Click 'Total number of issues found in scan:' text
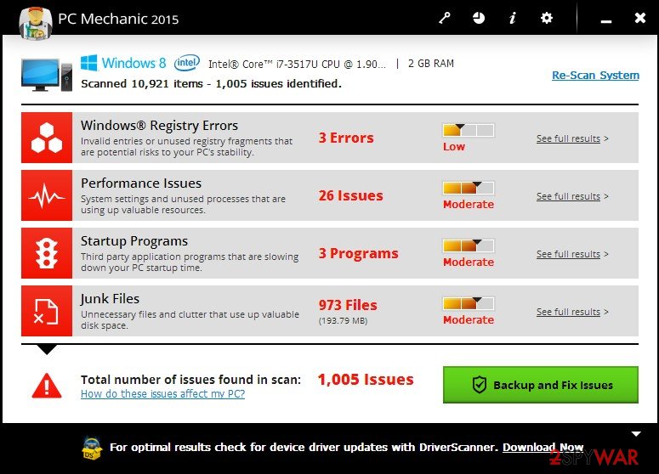This screenshot has height=474, width=659. click(190, 380)
